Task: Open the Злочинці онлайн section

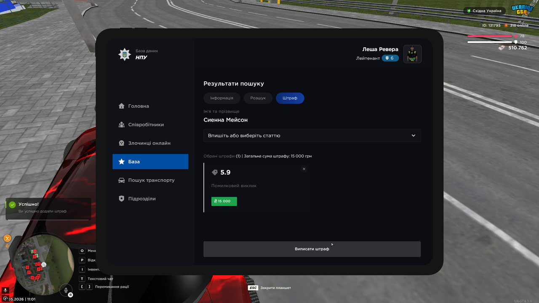Action: point(150,143)
